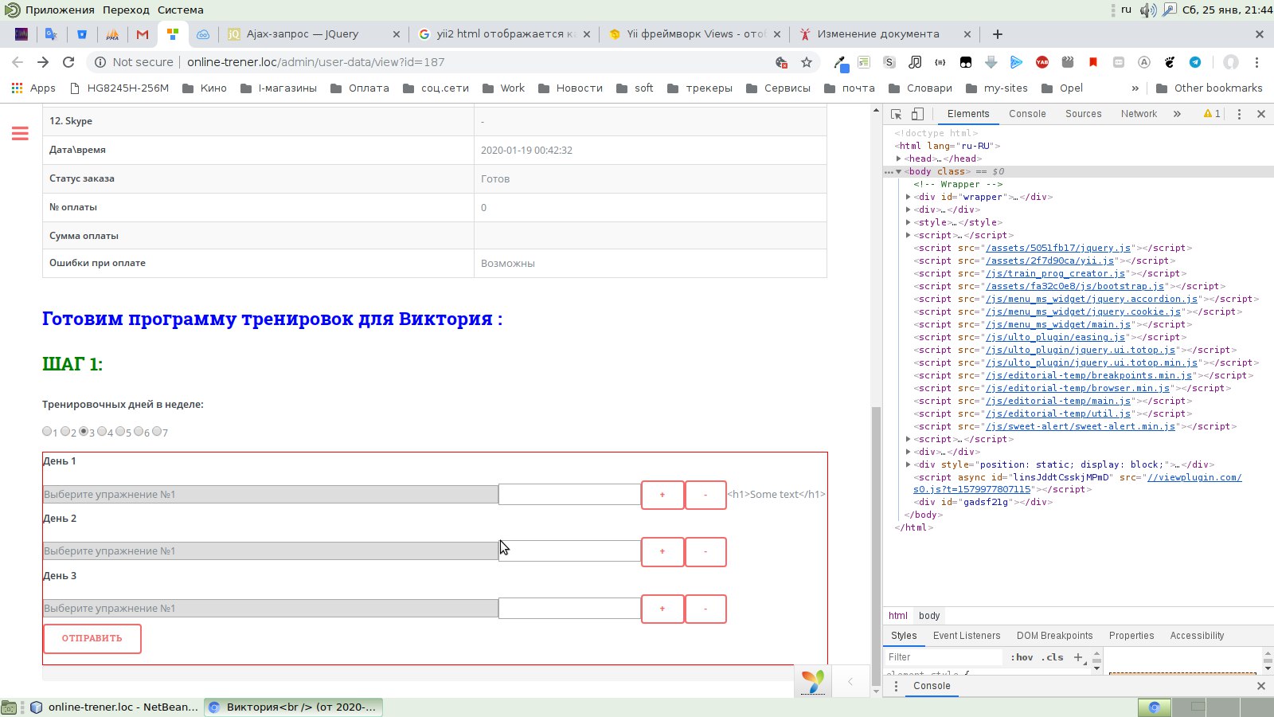Click the text input field for День 2

click(x=570, y=551)
